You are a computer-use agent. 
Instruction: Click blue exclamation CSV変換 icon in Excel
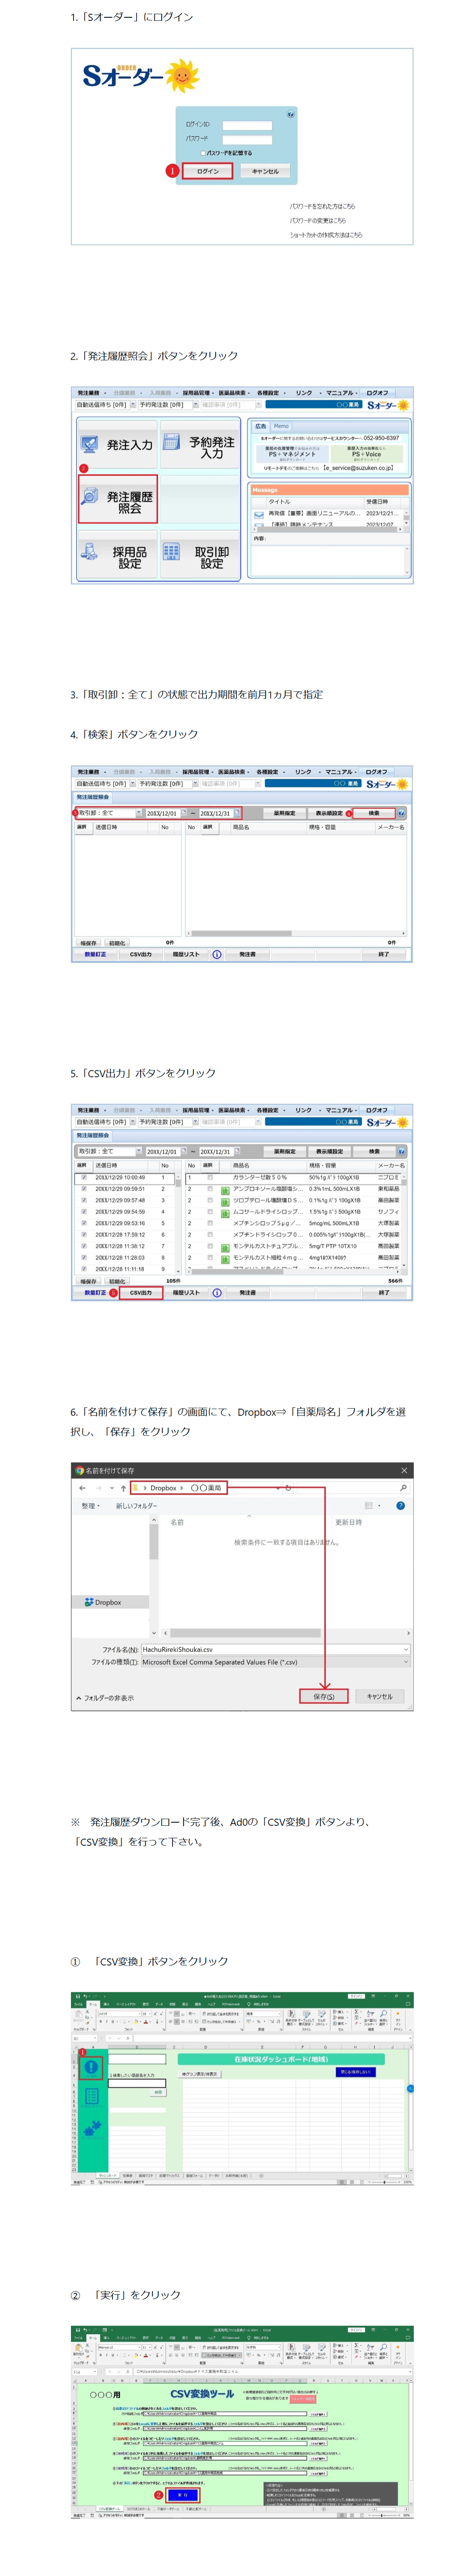tap(91, 2067)
